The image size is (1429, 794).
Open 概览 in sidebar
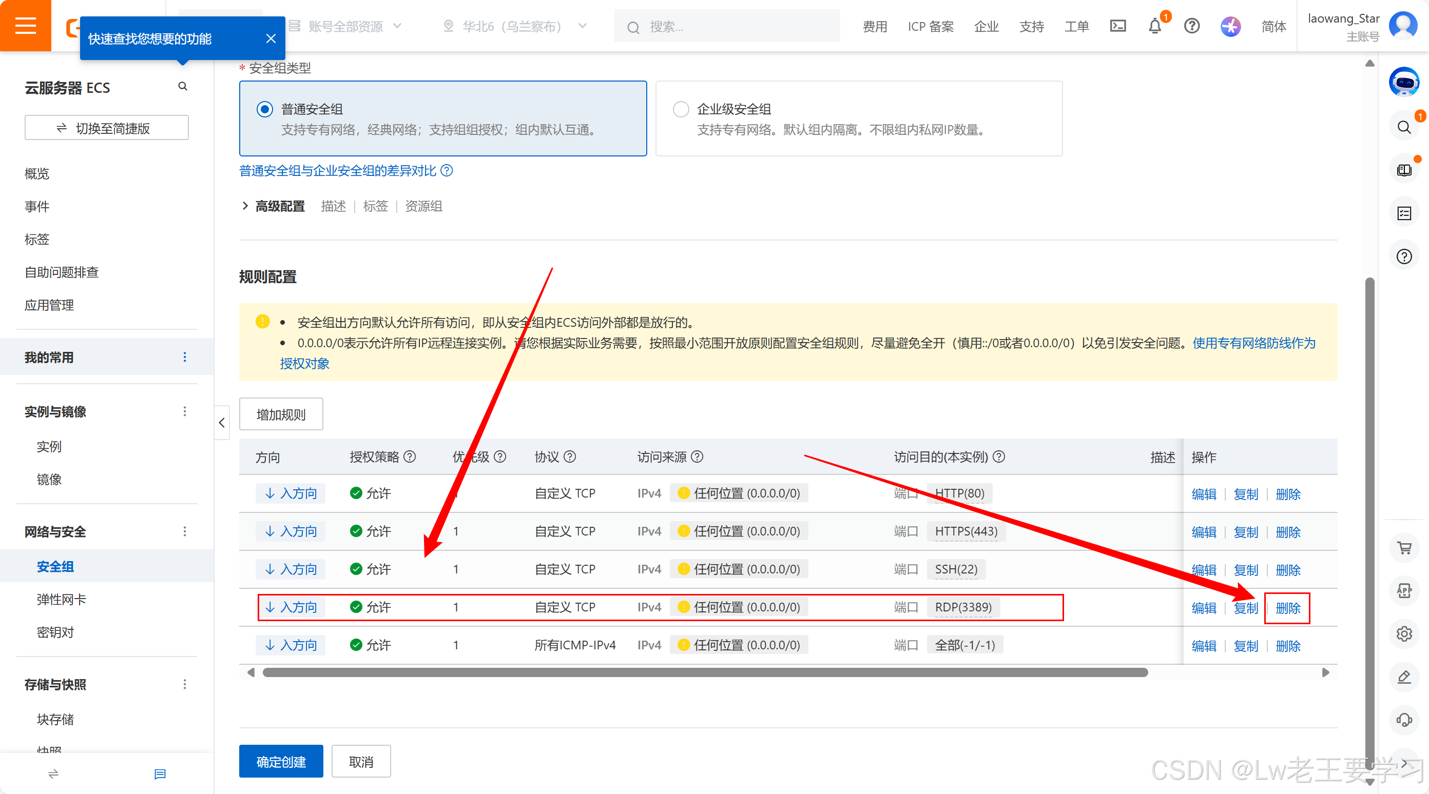(x=36, y=173)
